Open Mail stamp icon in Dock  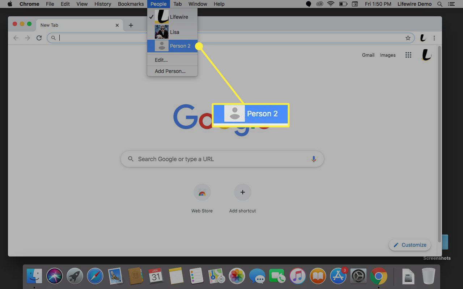point(115,277)
